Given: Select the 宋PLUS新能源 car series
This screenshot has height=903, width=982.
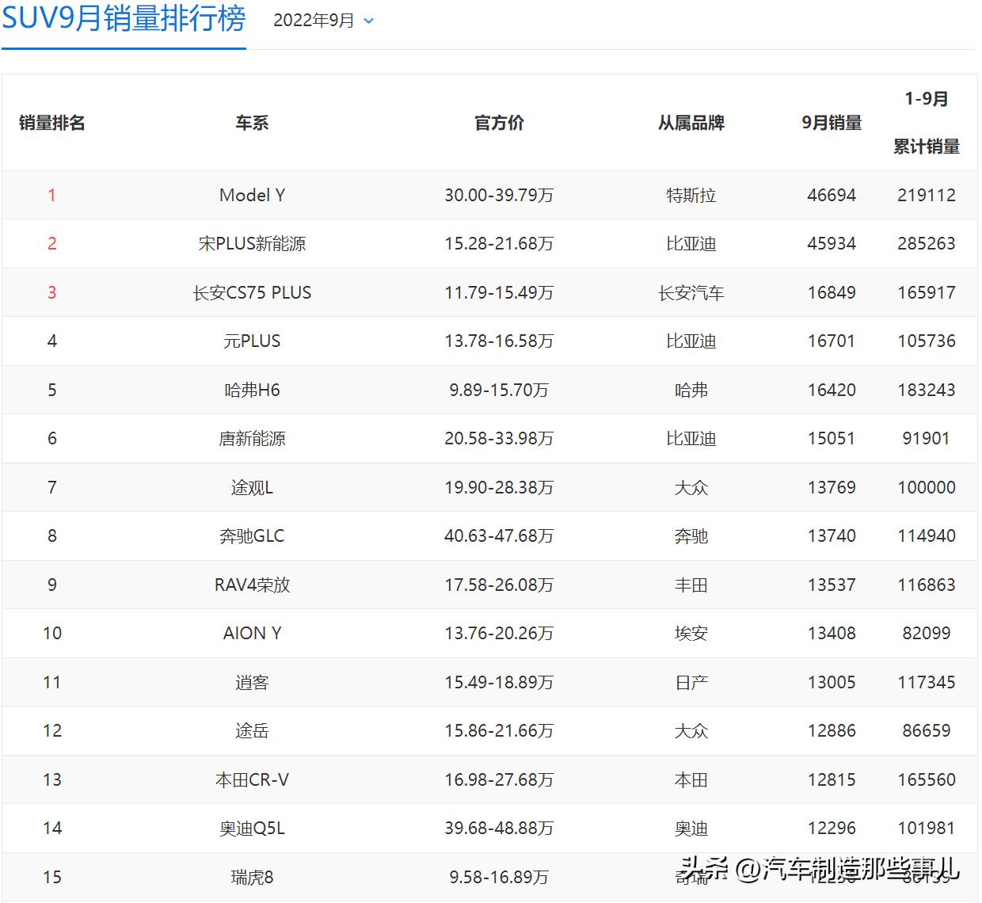Looking at the screenshot, I should [252, 243].
